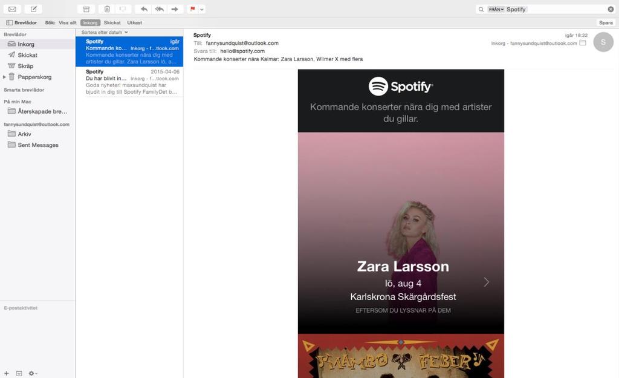Click the search magnifier icon
619x378 pixels.
(x=481, y=9)
